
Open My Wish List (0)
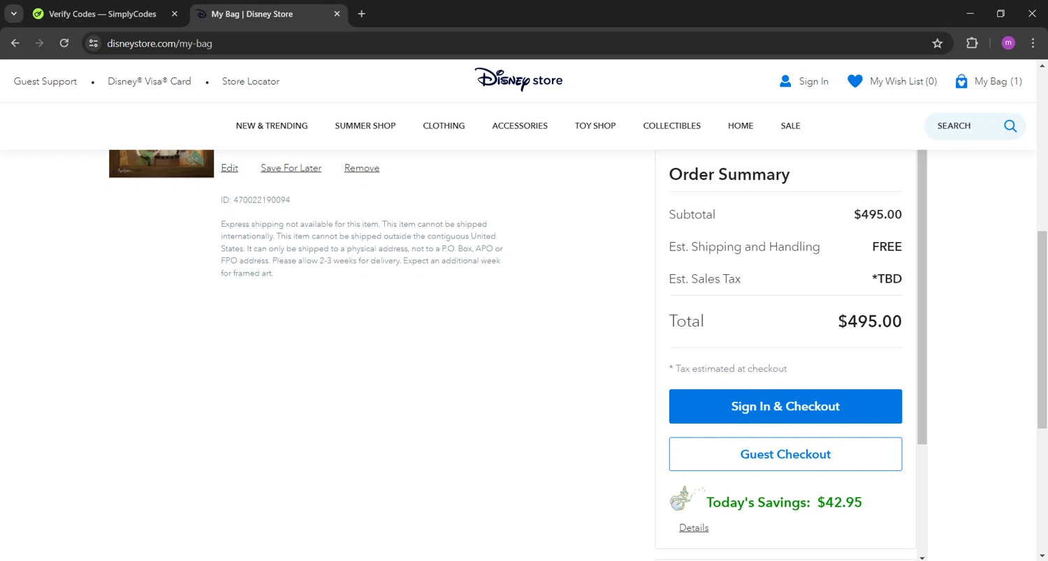[x=903, y=81]
